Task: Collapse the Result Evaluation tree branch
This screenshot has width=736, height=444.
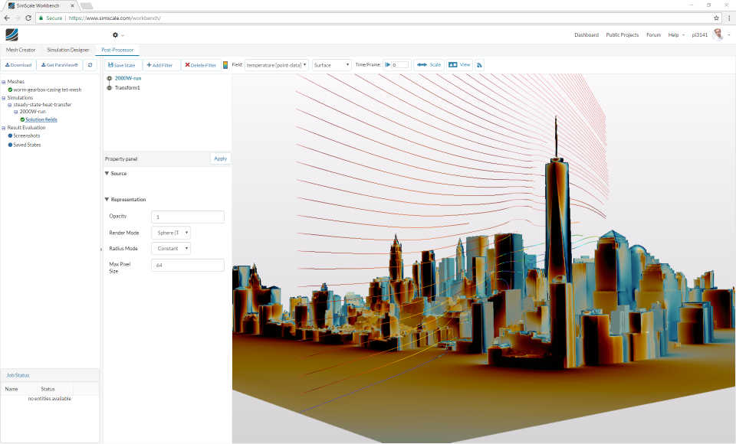Action: 5,127
